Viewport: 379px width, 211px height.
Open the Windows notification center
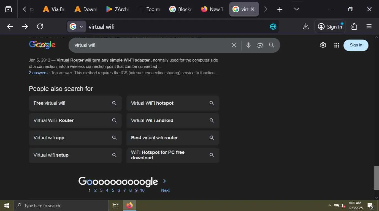(x=370, y=206)
